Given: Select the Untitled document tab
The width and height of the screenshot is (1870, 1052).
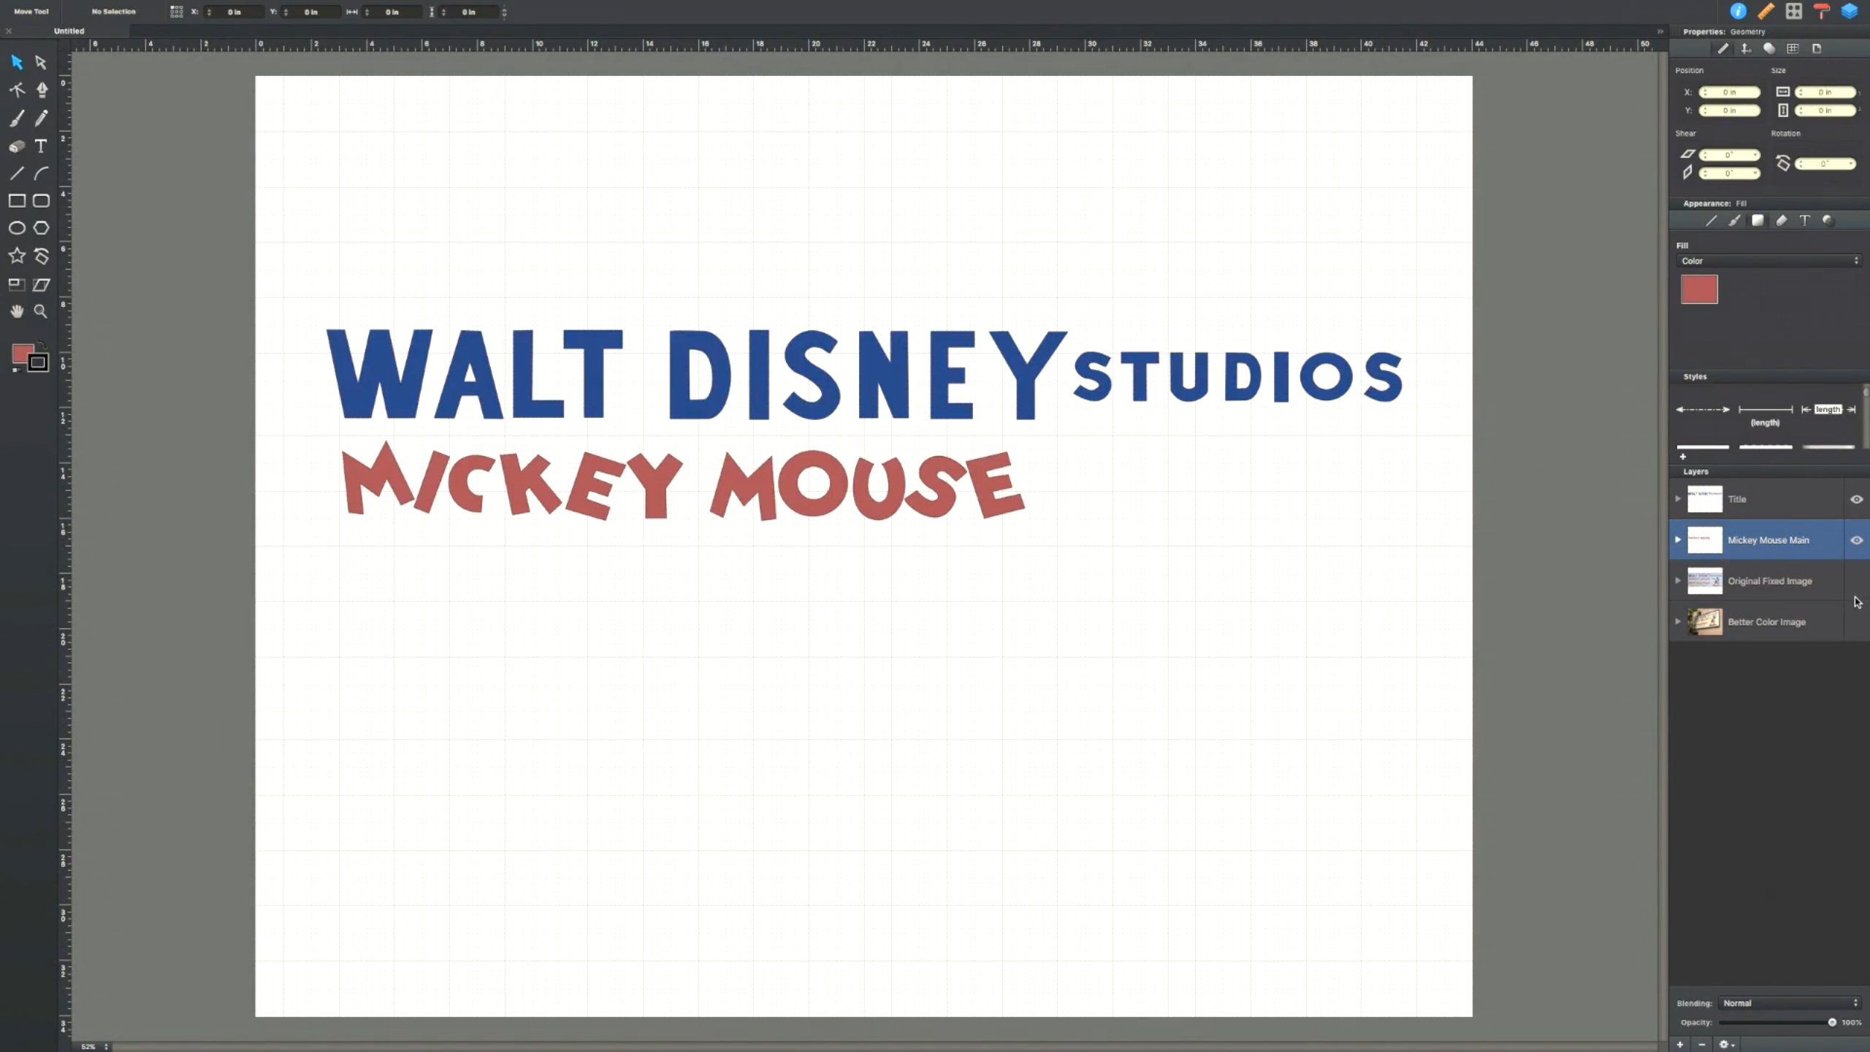Looking at the screenshot, I should click(69, 31).
